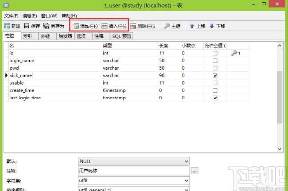Click the nick_name field name cell
This screenshot has height=191, width=288.
55,75
